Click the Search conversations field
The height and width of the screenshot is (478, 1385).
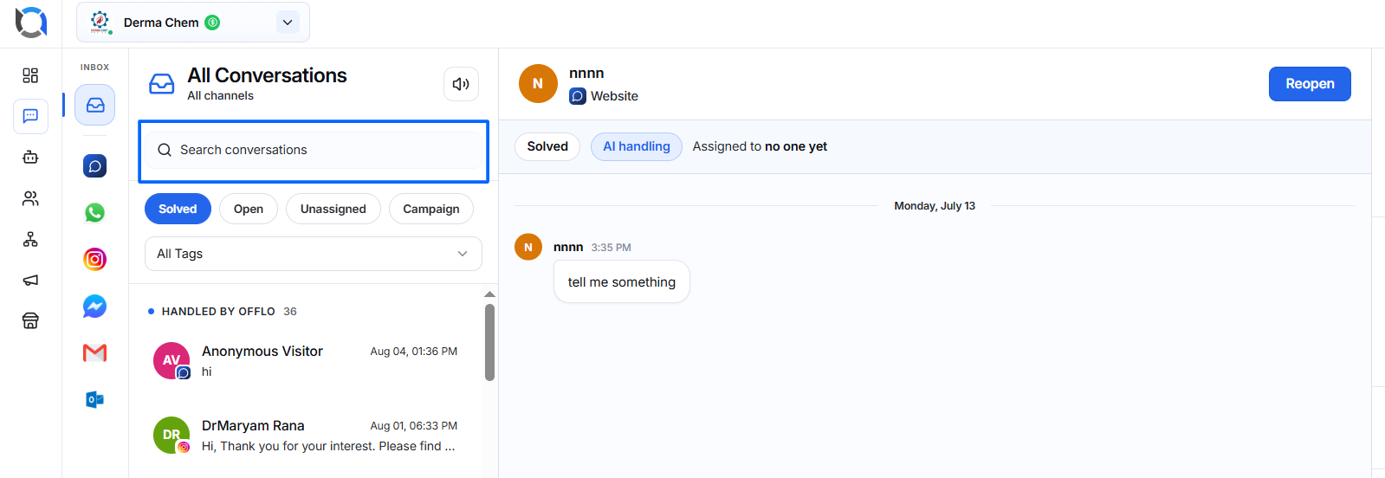tap(314, 150)
